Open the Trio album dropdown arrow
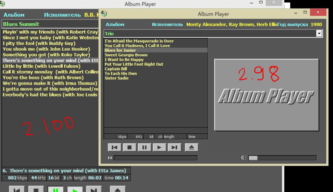The image size is (333, 192). pos(319,34)
